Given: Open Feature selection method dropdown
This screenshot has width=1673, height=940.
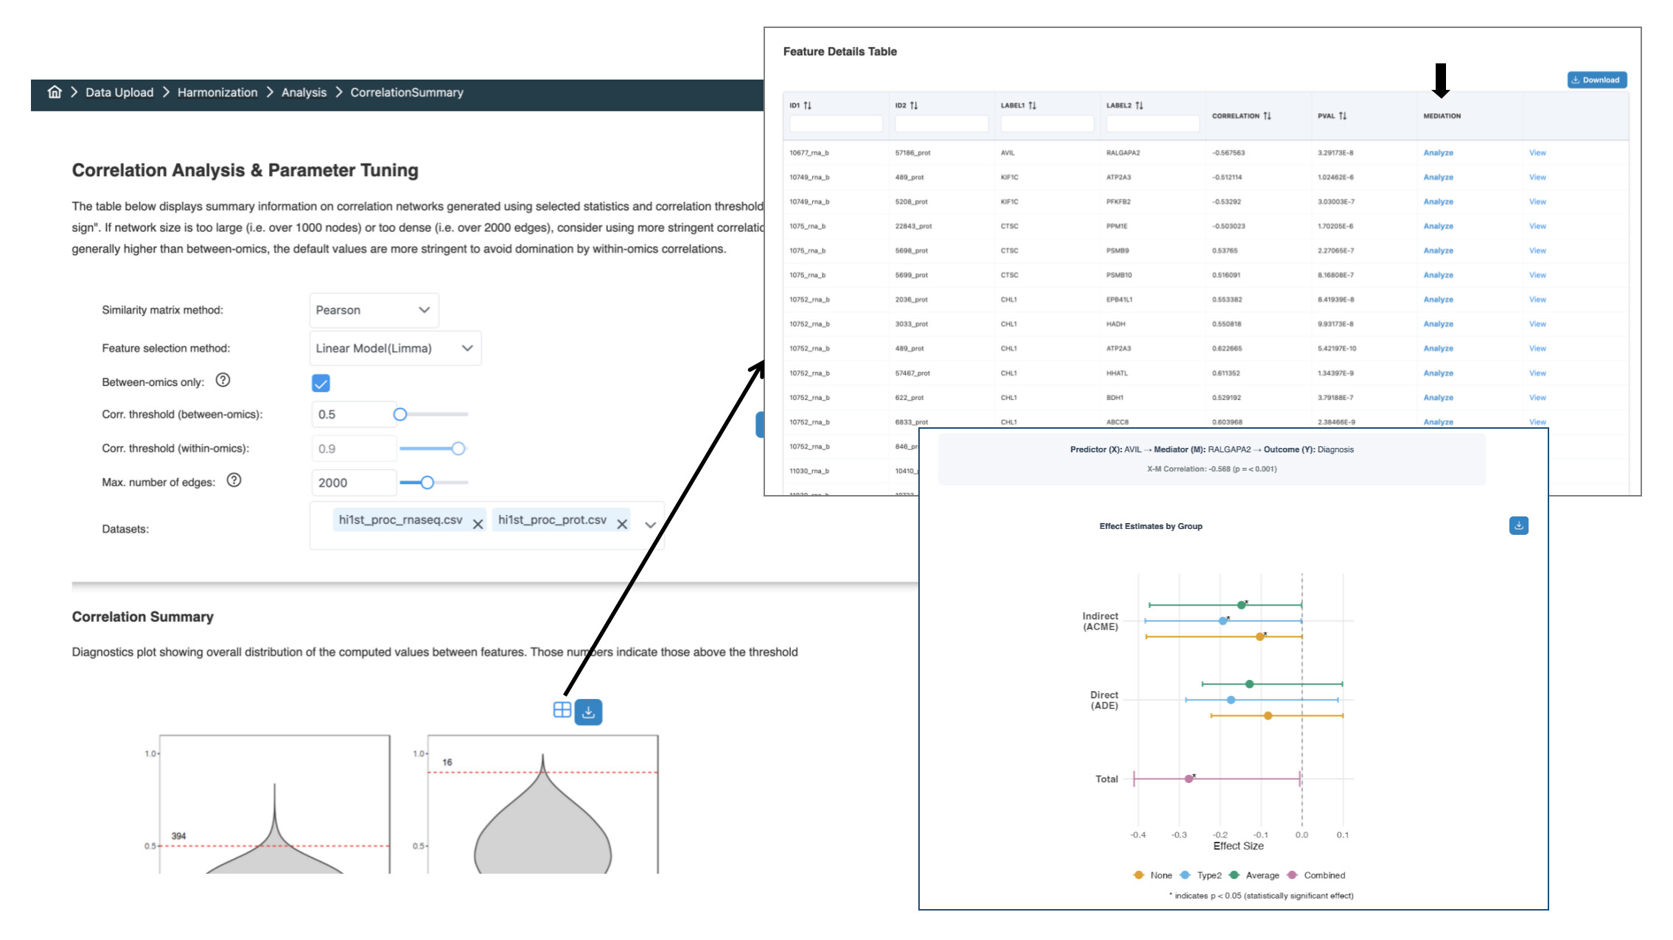Looking at the screenshot, I should coord(395,348).
